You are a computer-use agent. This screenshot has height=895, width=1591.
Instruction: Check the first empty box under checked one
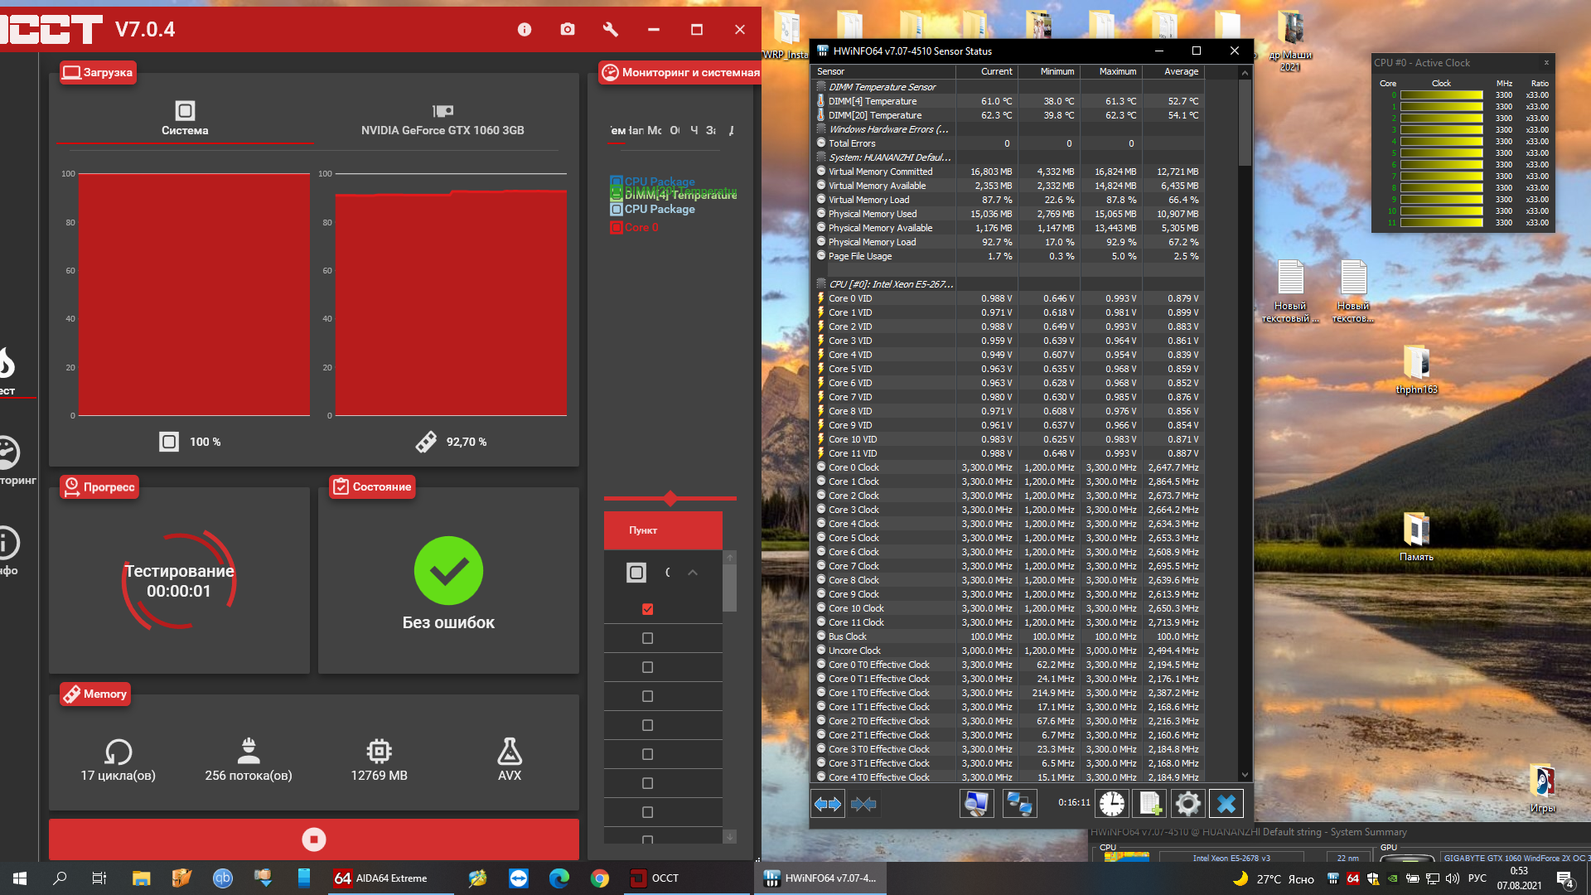coord(648,638)
